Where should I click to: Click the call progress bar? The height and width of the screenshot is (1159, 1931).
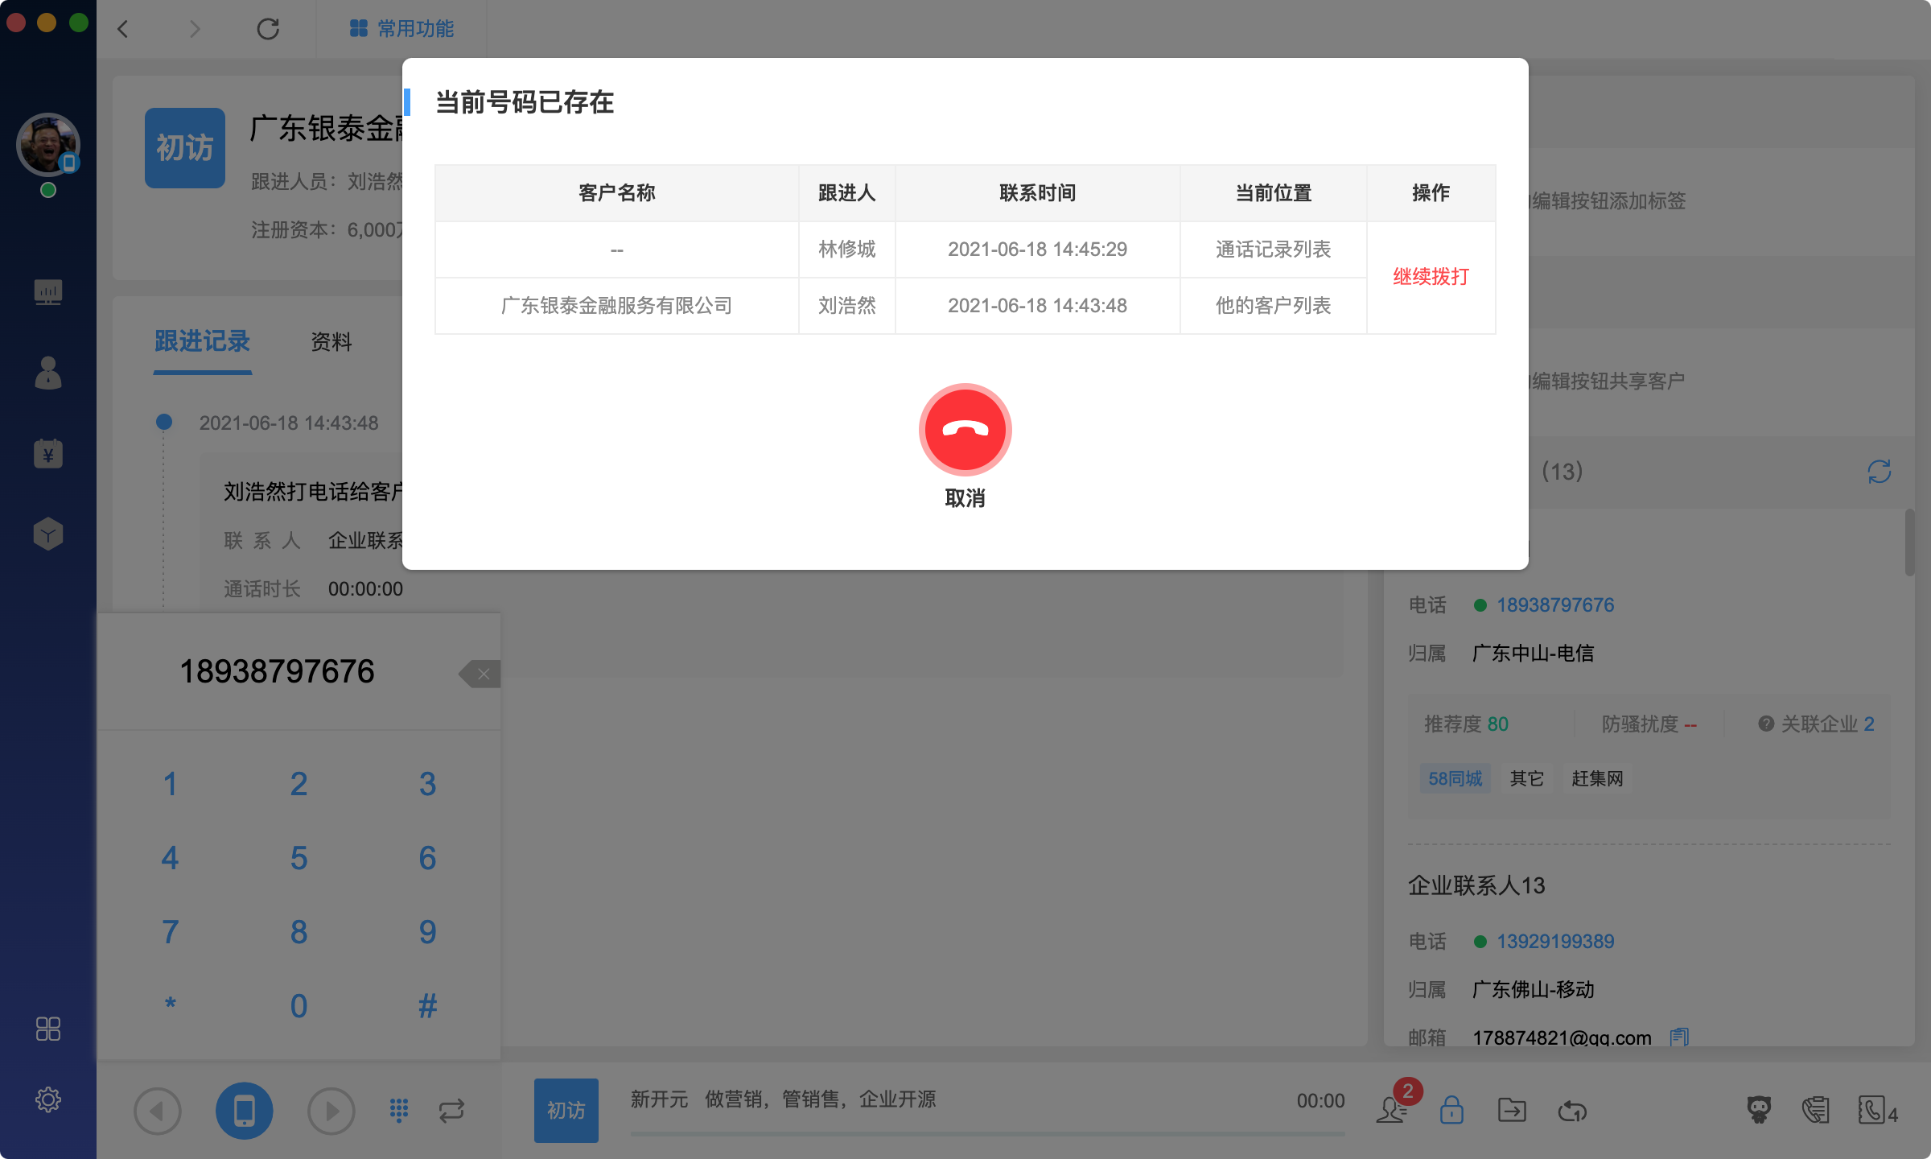(987, 1134)
